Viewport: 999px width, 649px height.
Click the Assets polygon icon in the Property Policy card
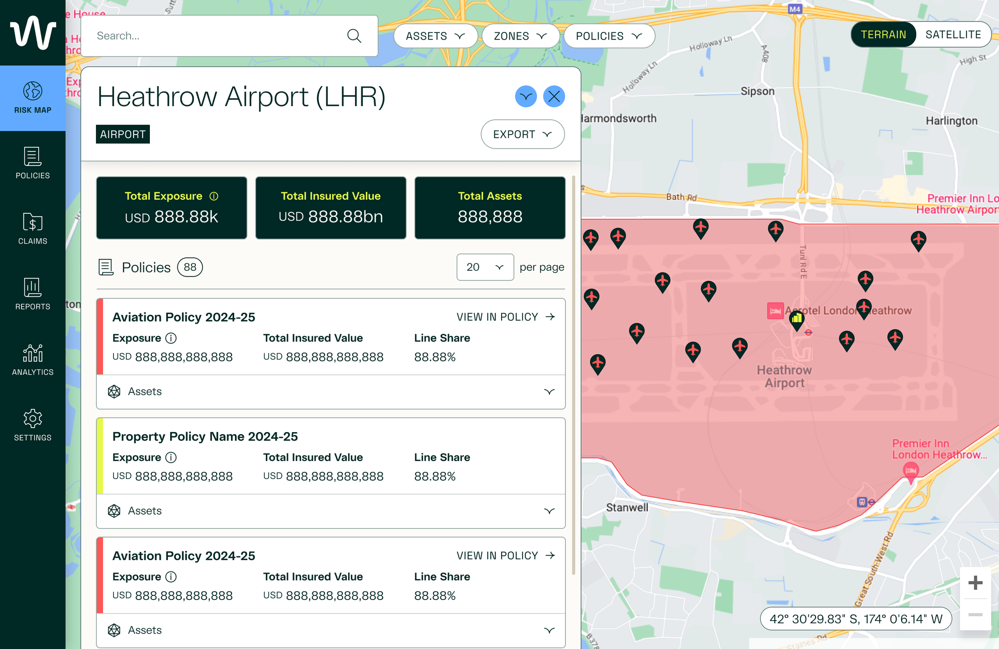tap(114, 511)
